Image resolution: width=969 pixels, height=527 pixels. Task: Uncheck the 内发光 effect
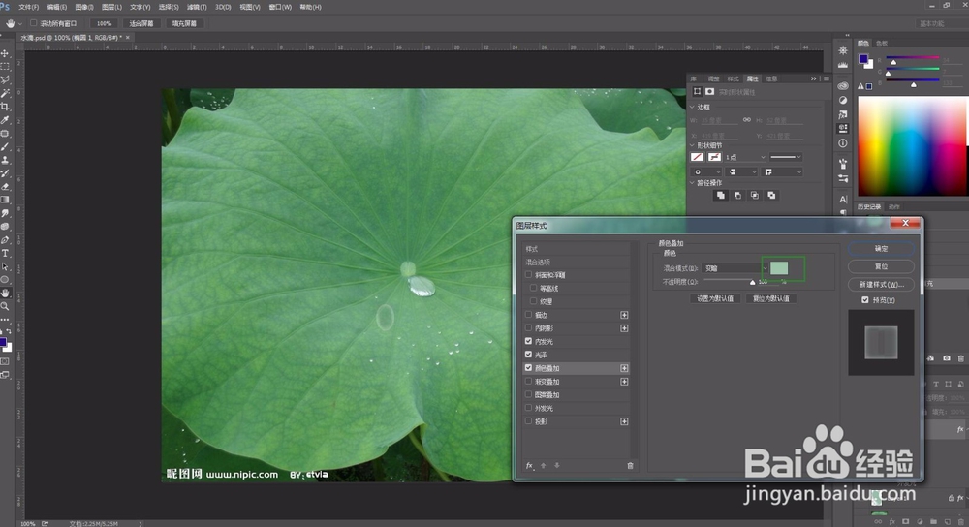coord(528,341)
